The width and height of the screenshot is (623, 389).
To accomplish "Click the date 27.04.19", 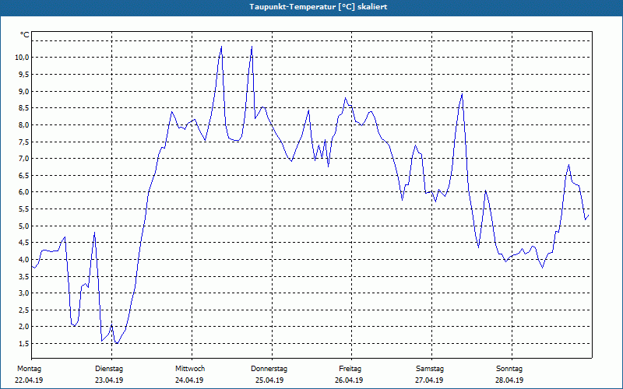I will tap(429, 380).
